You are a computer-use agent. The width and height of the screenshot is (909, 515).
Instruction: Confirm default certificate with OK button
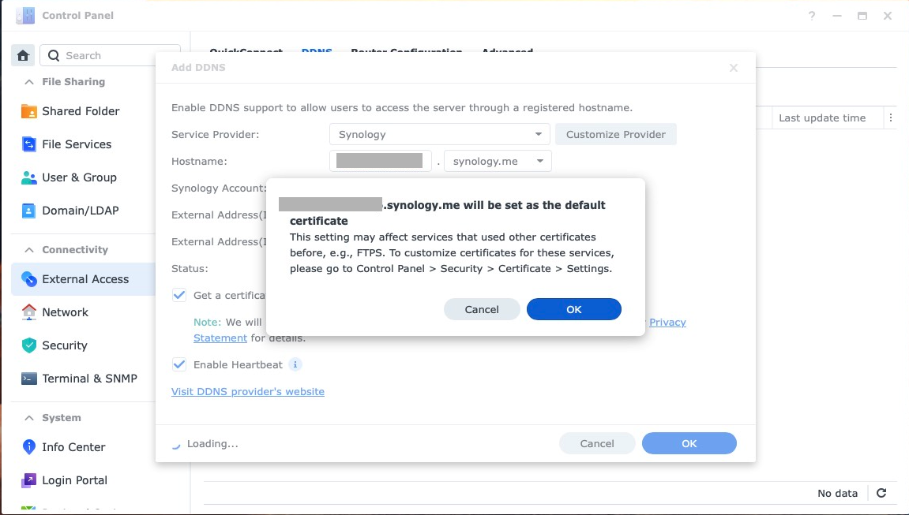(573, 309)
